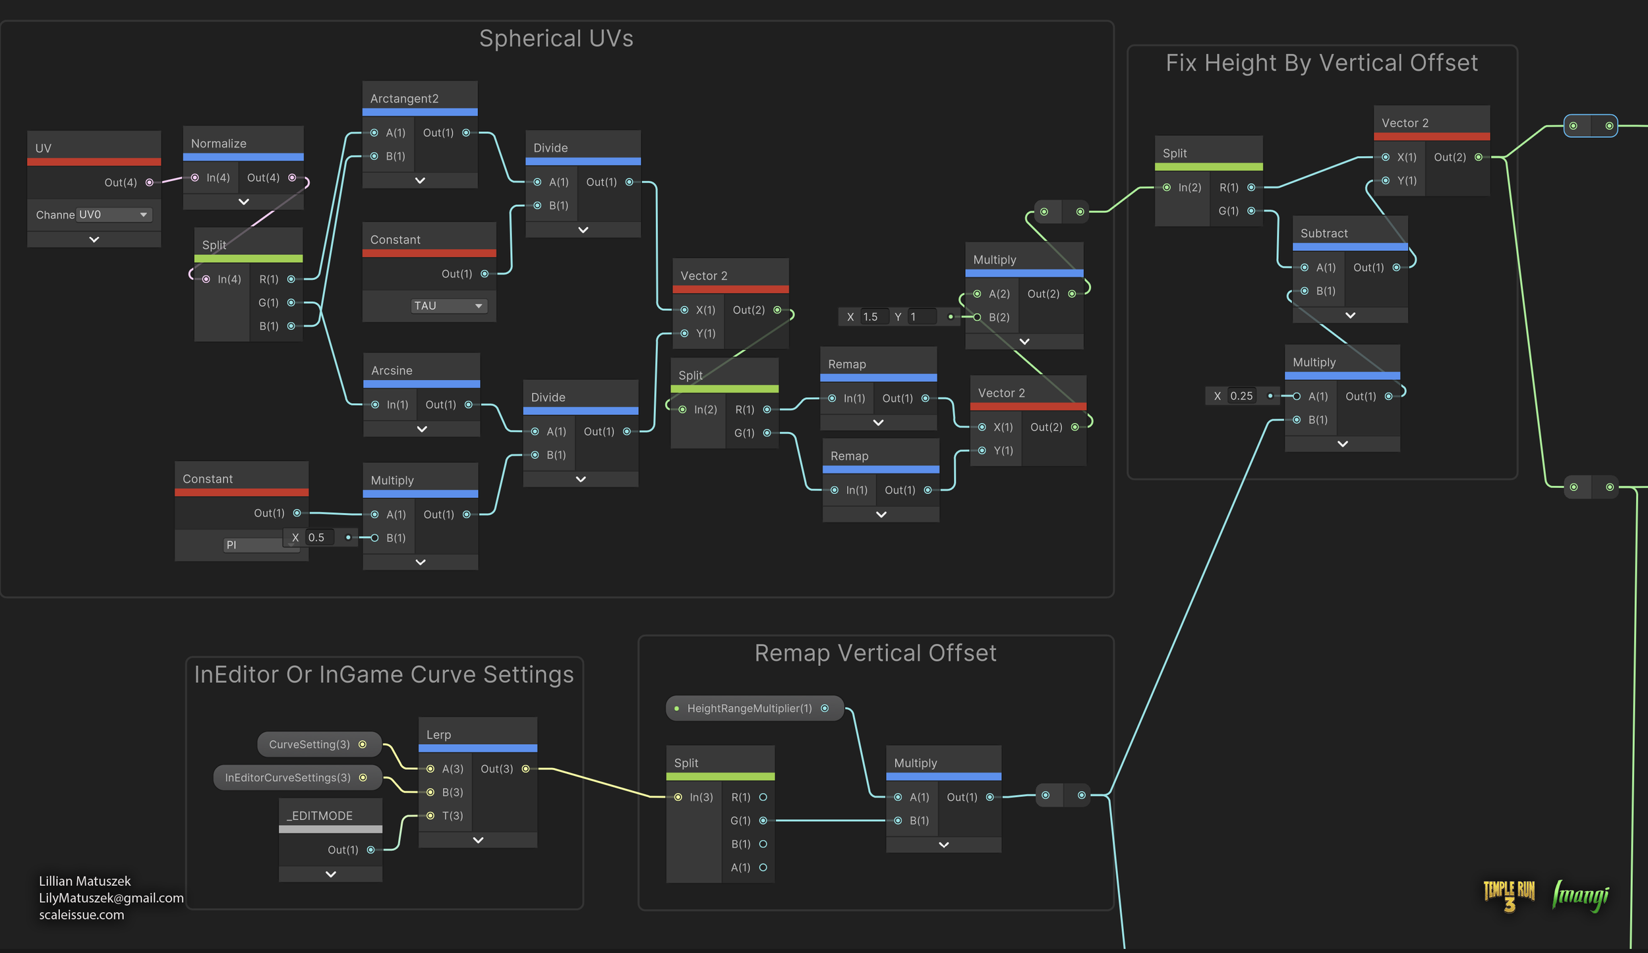The width and height of the screenshot is (1648, 953).
Task: Click the Temple Run 3 logo
Action: pyautogui.click(x=1509, y=896)
